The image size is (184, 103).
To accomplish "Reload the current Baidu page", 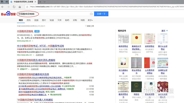I will (x=14, y=7).
